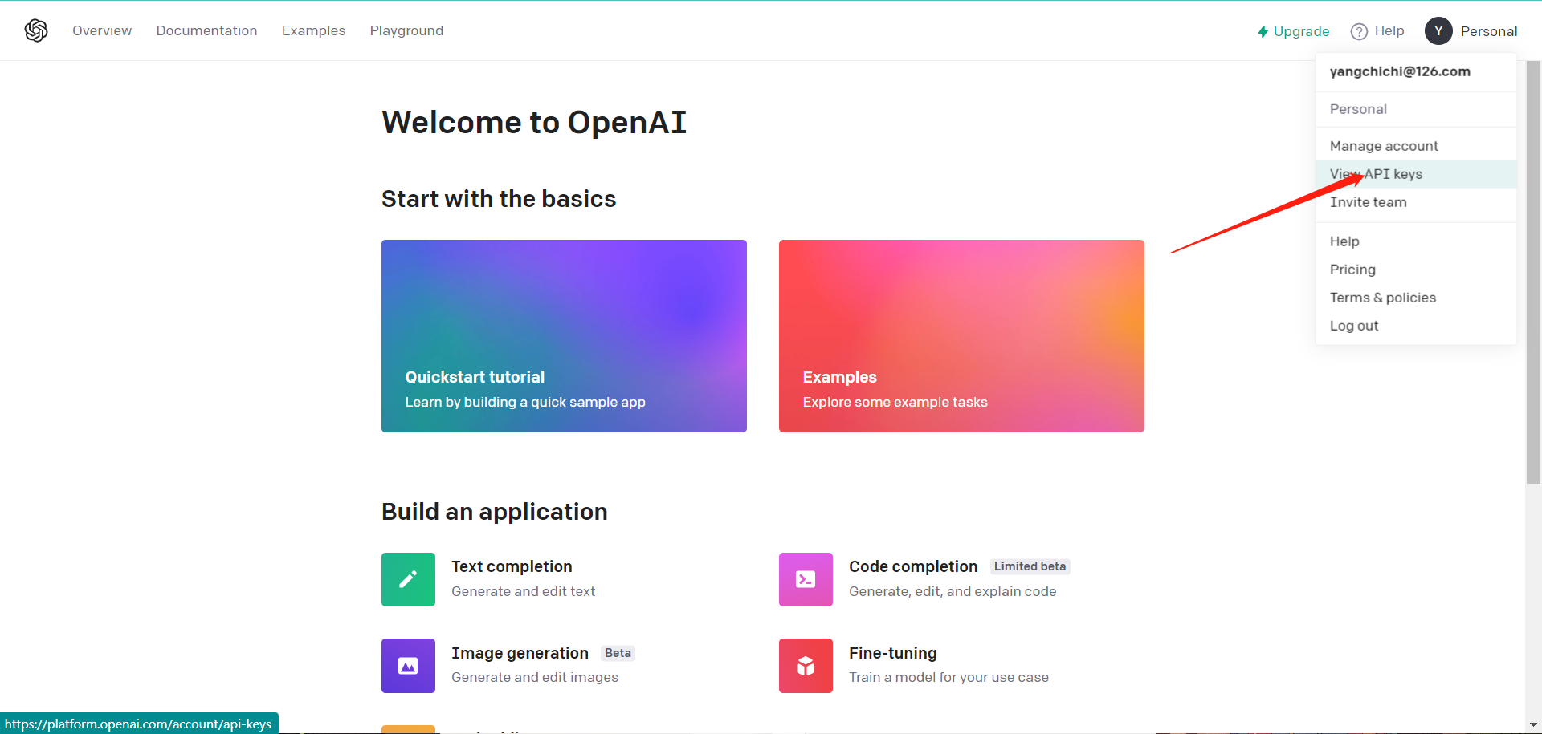Click the Fine-tuning cube icon
Screen dimensions: 1542x734
806,666
